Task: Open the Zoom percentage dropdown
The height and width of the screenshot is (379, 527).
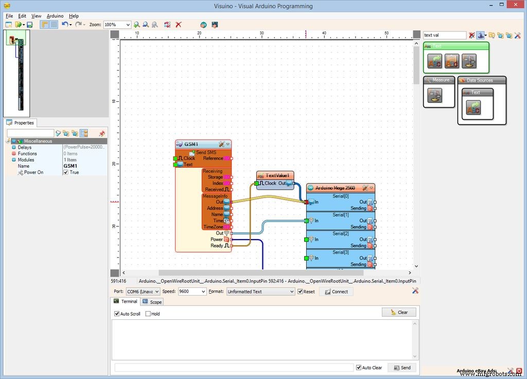Action: click(x=128, y=25)
